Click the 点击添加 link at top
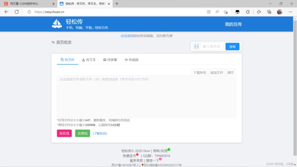 point(127,36)
